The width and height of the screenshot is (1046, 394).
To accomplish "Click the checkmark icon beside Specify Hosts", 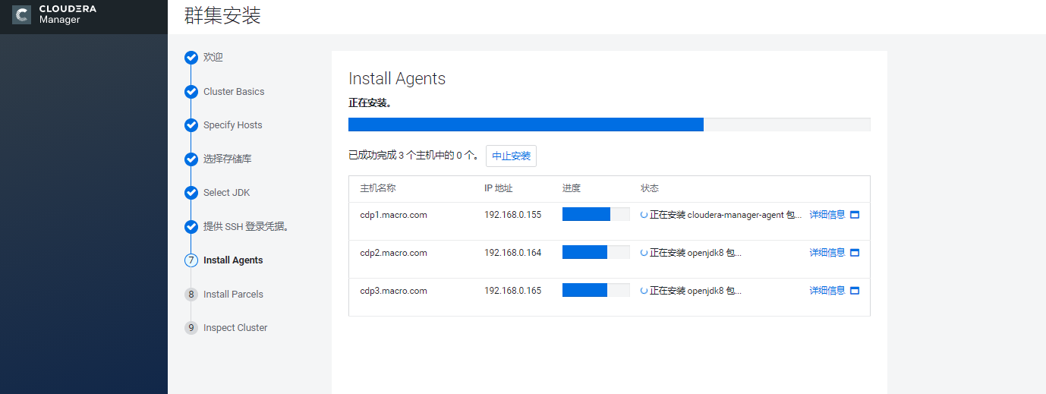I will (191, 125).
